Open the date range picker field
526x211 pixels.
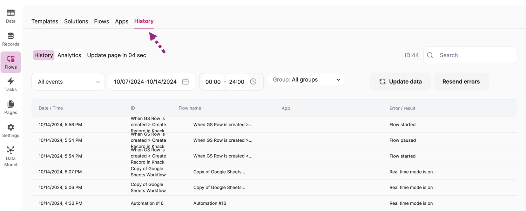pos(145,82)
